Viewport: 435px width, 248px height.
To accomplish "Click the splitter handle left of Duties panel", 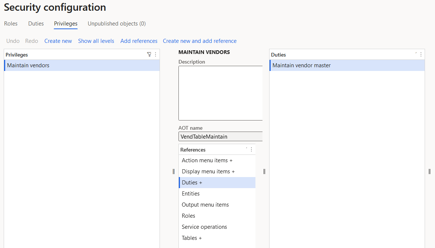I will coord(264,171).
